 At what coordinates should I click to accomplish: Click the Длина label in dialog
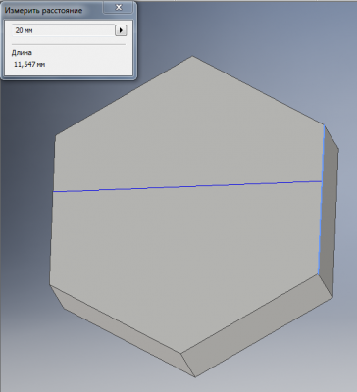[x=22, y=53]
